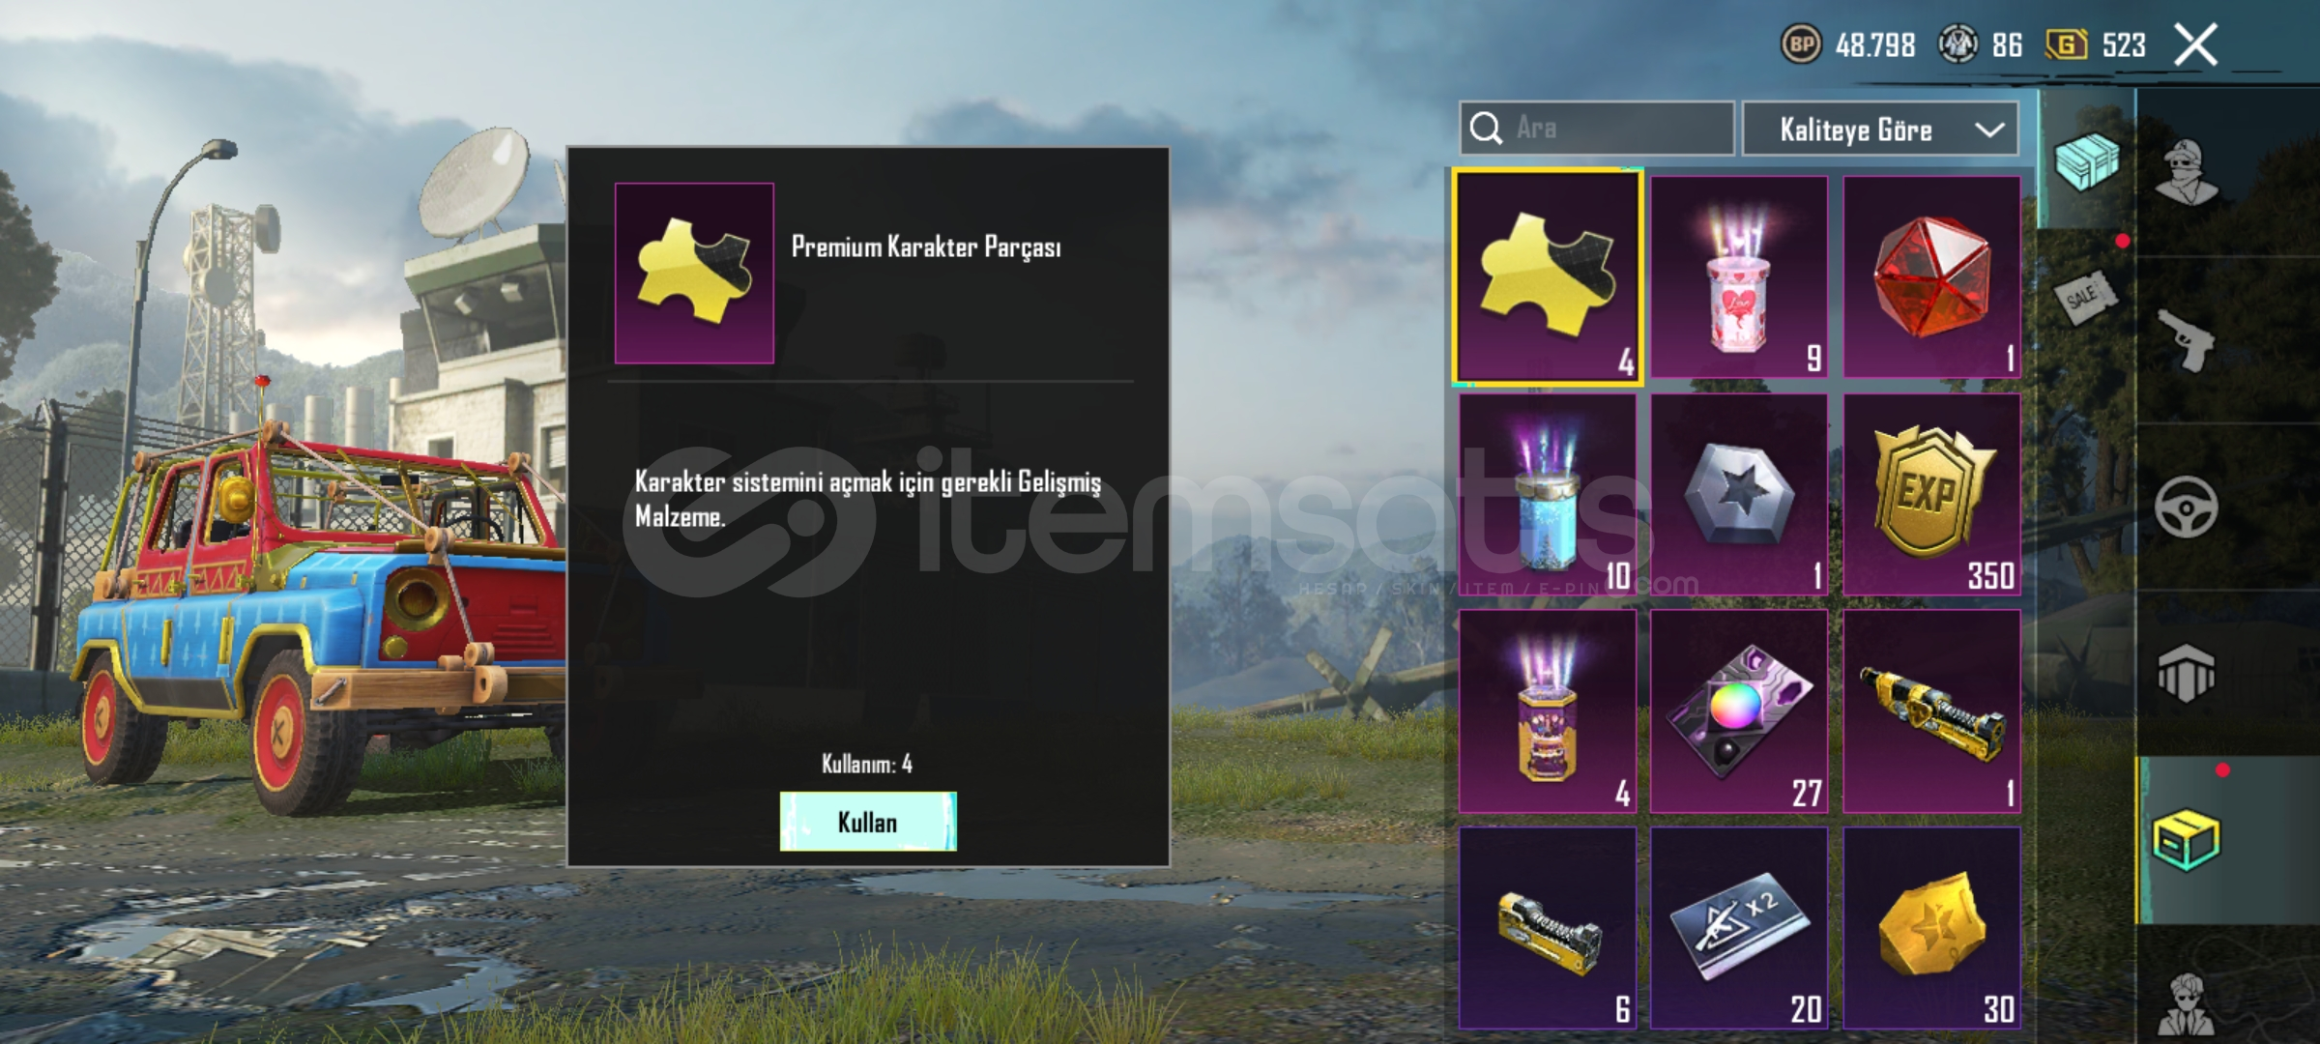The height and width of the screenshot is (1044, 2320).
Task: Close the inventory with the X
Action: point(2195,44)
